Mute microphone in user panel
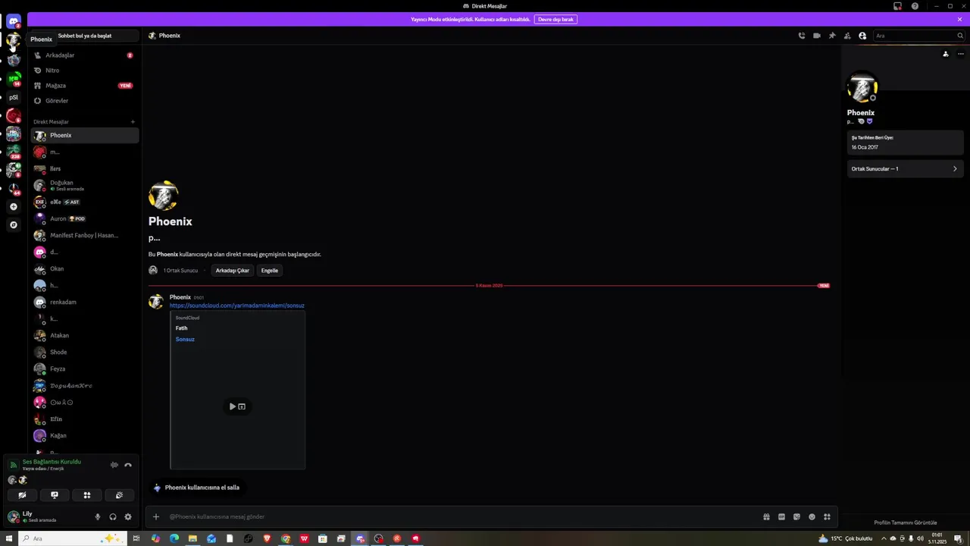 (98, 516)
